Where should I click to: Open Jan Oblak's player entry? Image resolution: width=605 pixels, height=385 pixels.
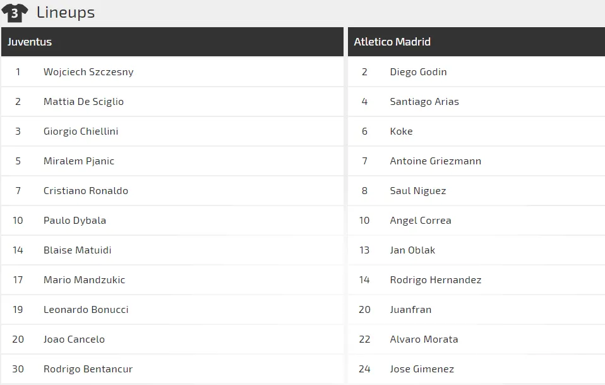click(x=412, y=250)
